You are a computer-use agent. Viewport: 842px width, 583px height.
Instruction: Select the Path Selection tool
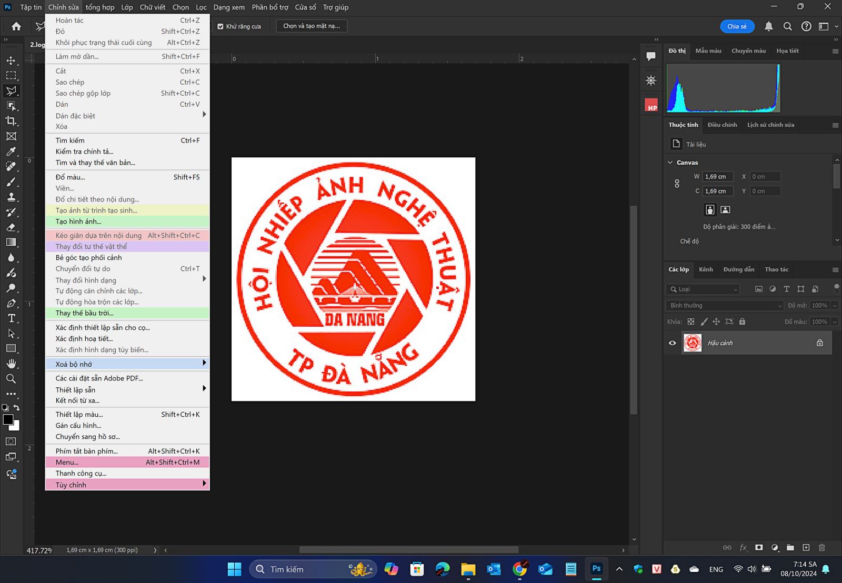[x=11, y=334]
